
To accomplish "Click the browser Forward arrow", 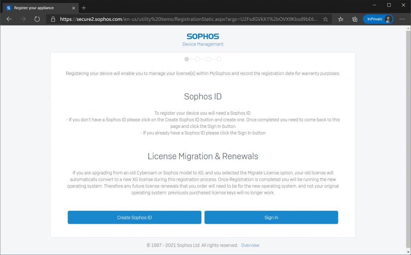I will (x=23, y=19).
